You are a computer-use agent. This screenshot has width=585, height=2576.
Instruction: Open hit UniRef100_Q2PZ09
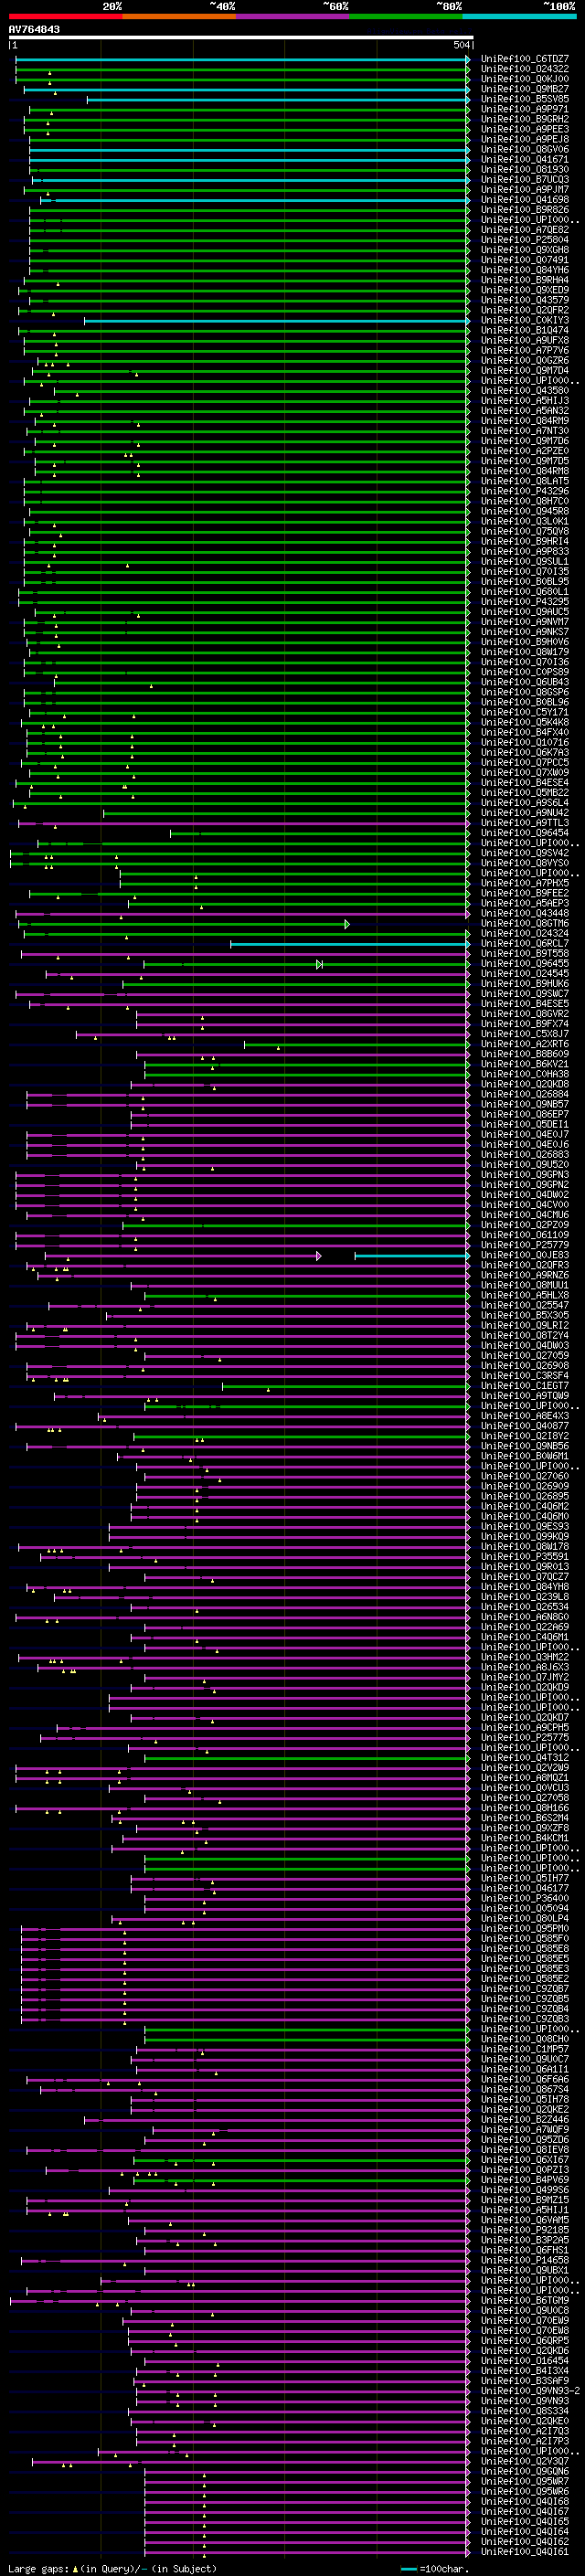(524, 1226)
